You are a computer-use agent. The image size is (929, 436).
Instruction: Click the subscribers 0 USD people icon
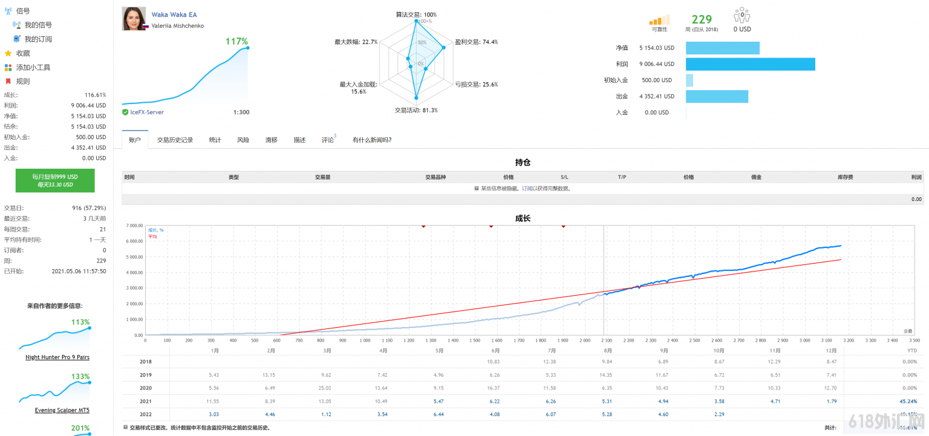click(742, 16)
